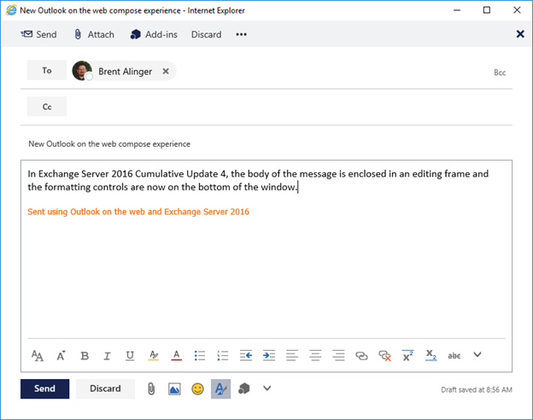Click Send in the top toolbar

pos(38,34)
